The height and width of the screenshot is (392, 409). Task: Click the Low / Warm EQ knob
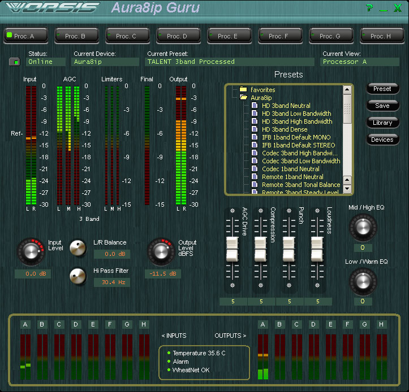coord(363,281)
